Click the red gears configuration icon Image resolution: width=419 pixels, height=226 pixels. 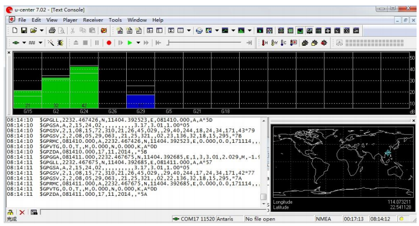(324, 43)
